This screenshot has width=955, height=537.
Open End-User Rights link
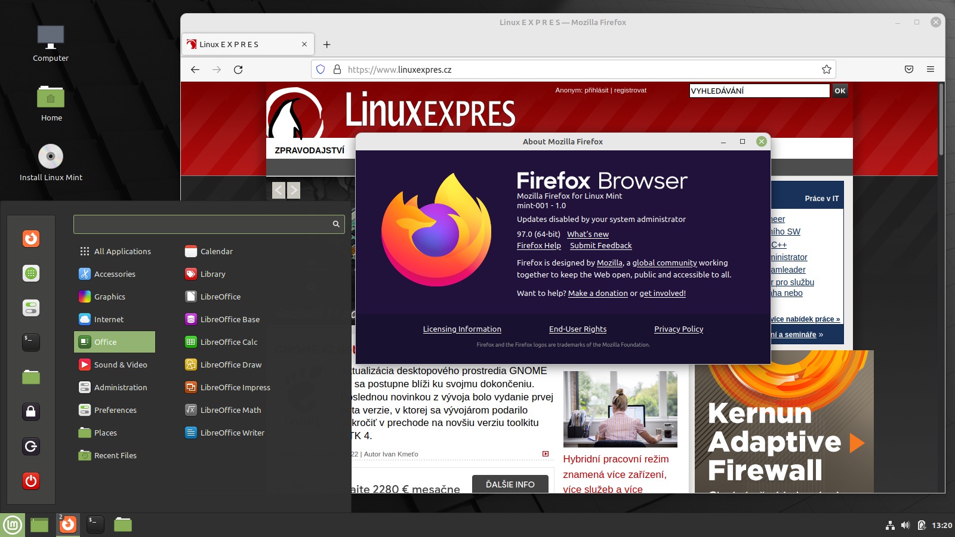coord(578,329)
